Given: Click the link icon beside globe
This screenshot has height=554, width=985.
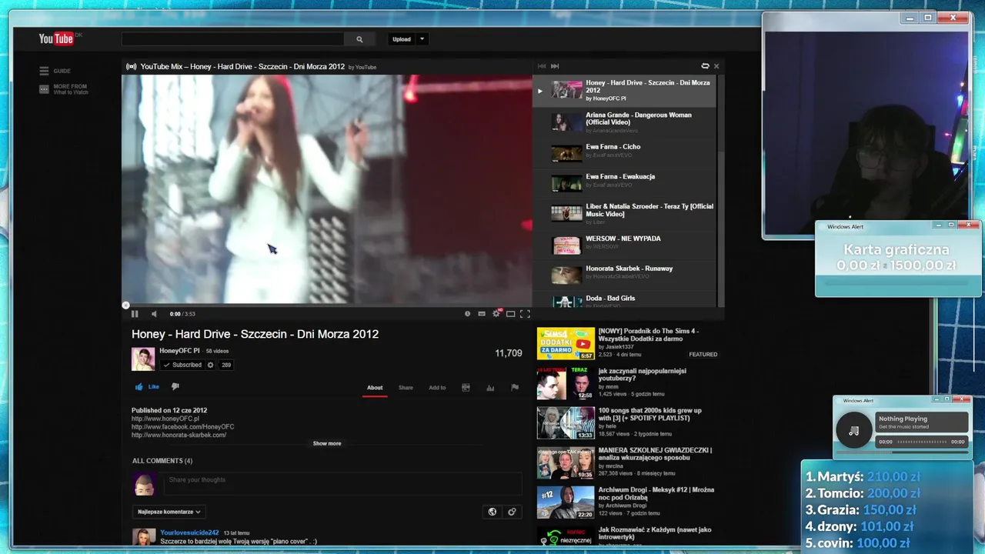Looking at the screenshot, I should point(512,512).
